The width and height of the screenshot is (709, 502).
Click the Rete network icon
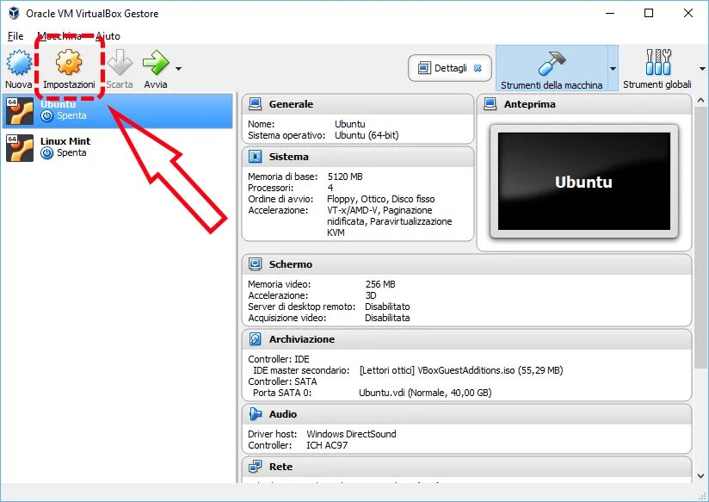coord(255,466)
